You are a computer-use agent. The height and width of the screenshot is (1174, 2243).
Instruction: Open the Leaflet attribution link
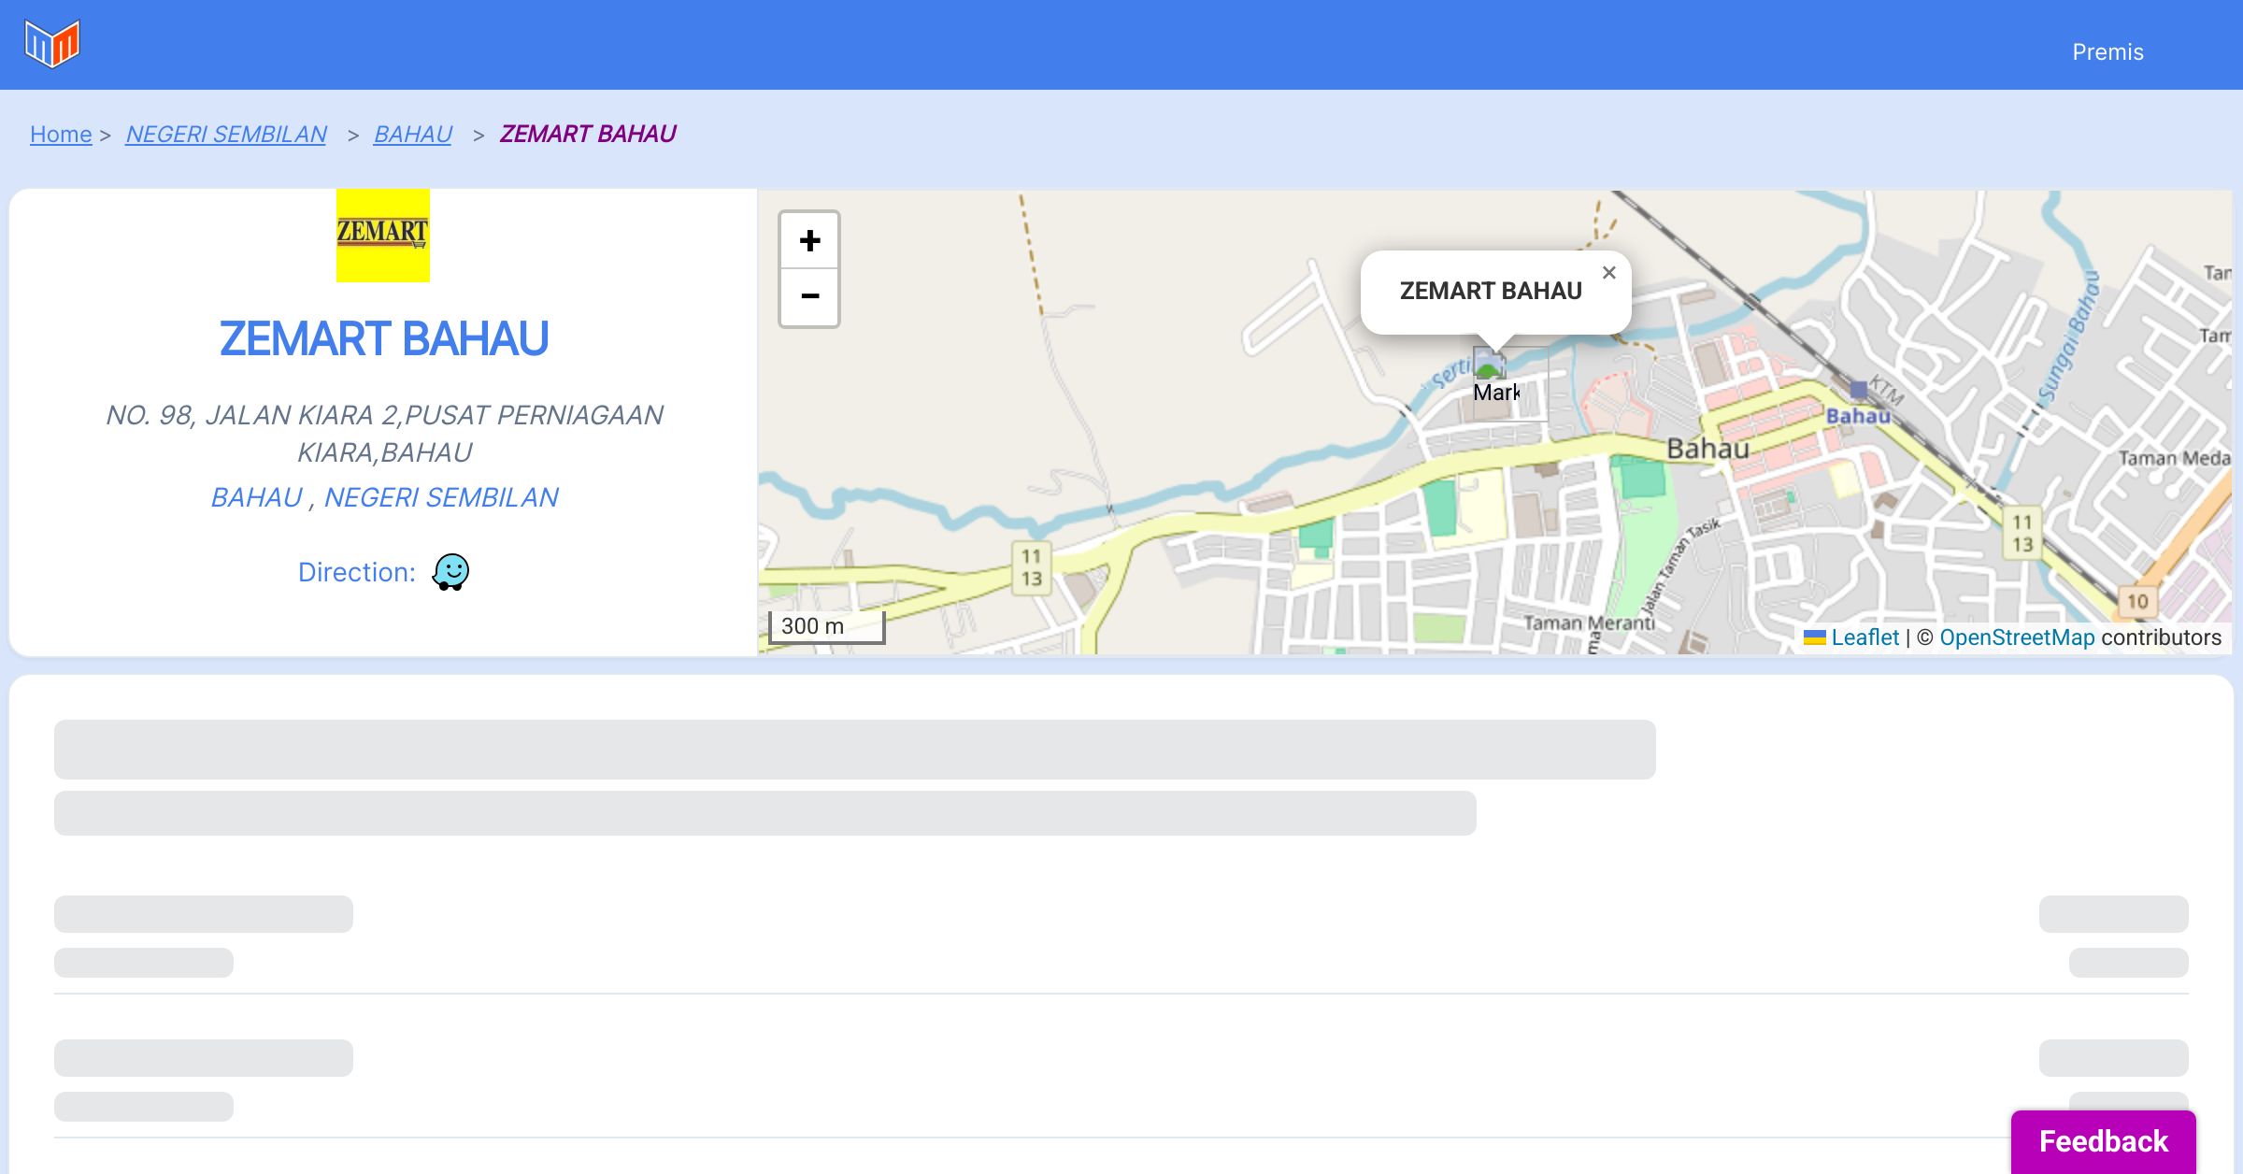(x=1864, y=637)
